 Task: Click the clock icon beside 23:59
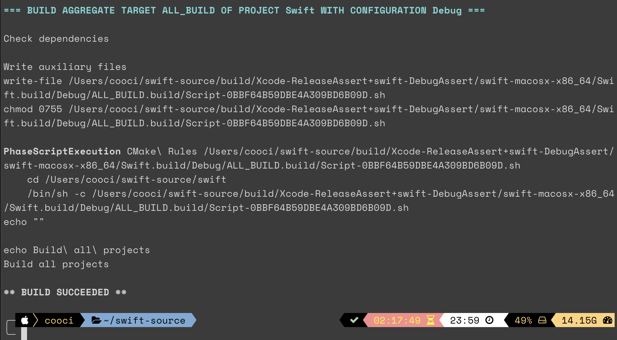click(x=489, y=320)
